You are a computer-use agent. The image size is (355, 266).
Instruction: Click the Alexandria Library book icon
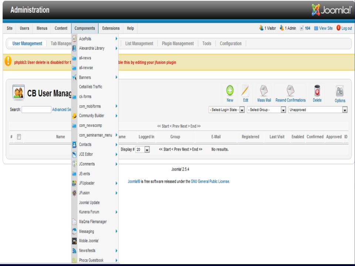74,48
